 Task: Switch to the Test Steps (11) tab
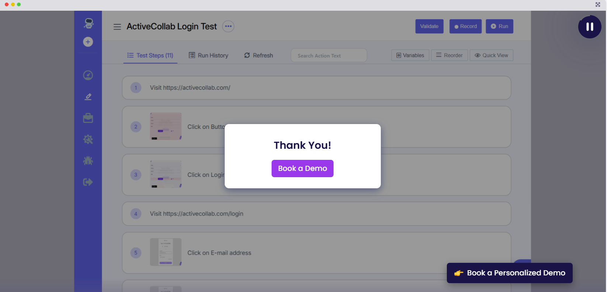(x=150, y=55)
